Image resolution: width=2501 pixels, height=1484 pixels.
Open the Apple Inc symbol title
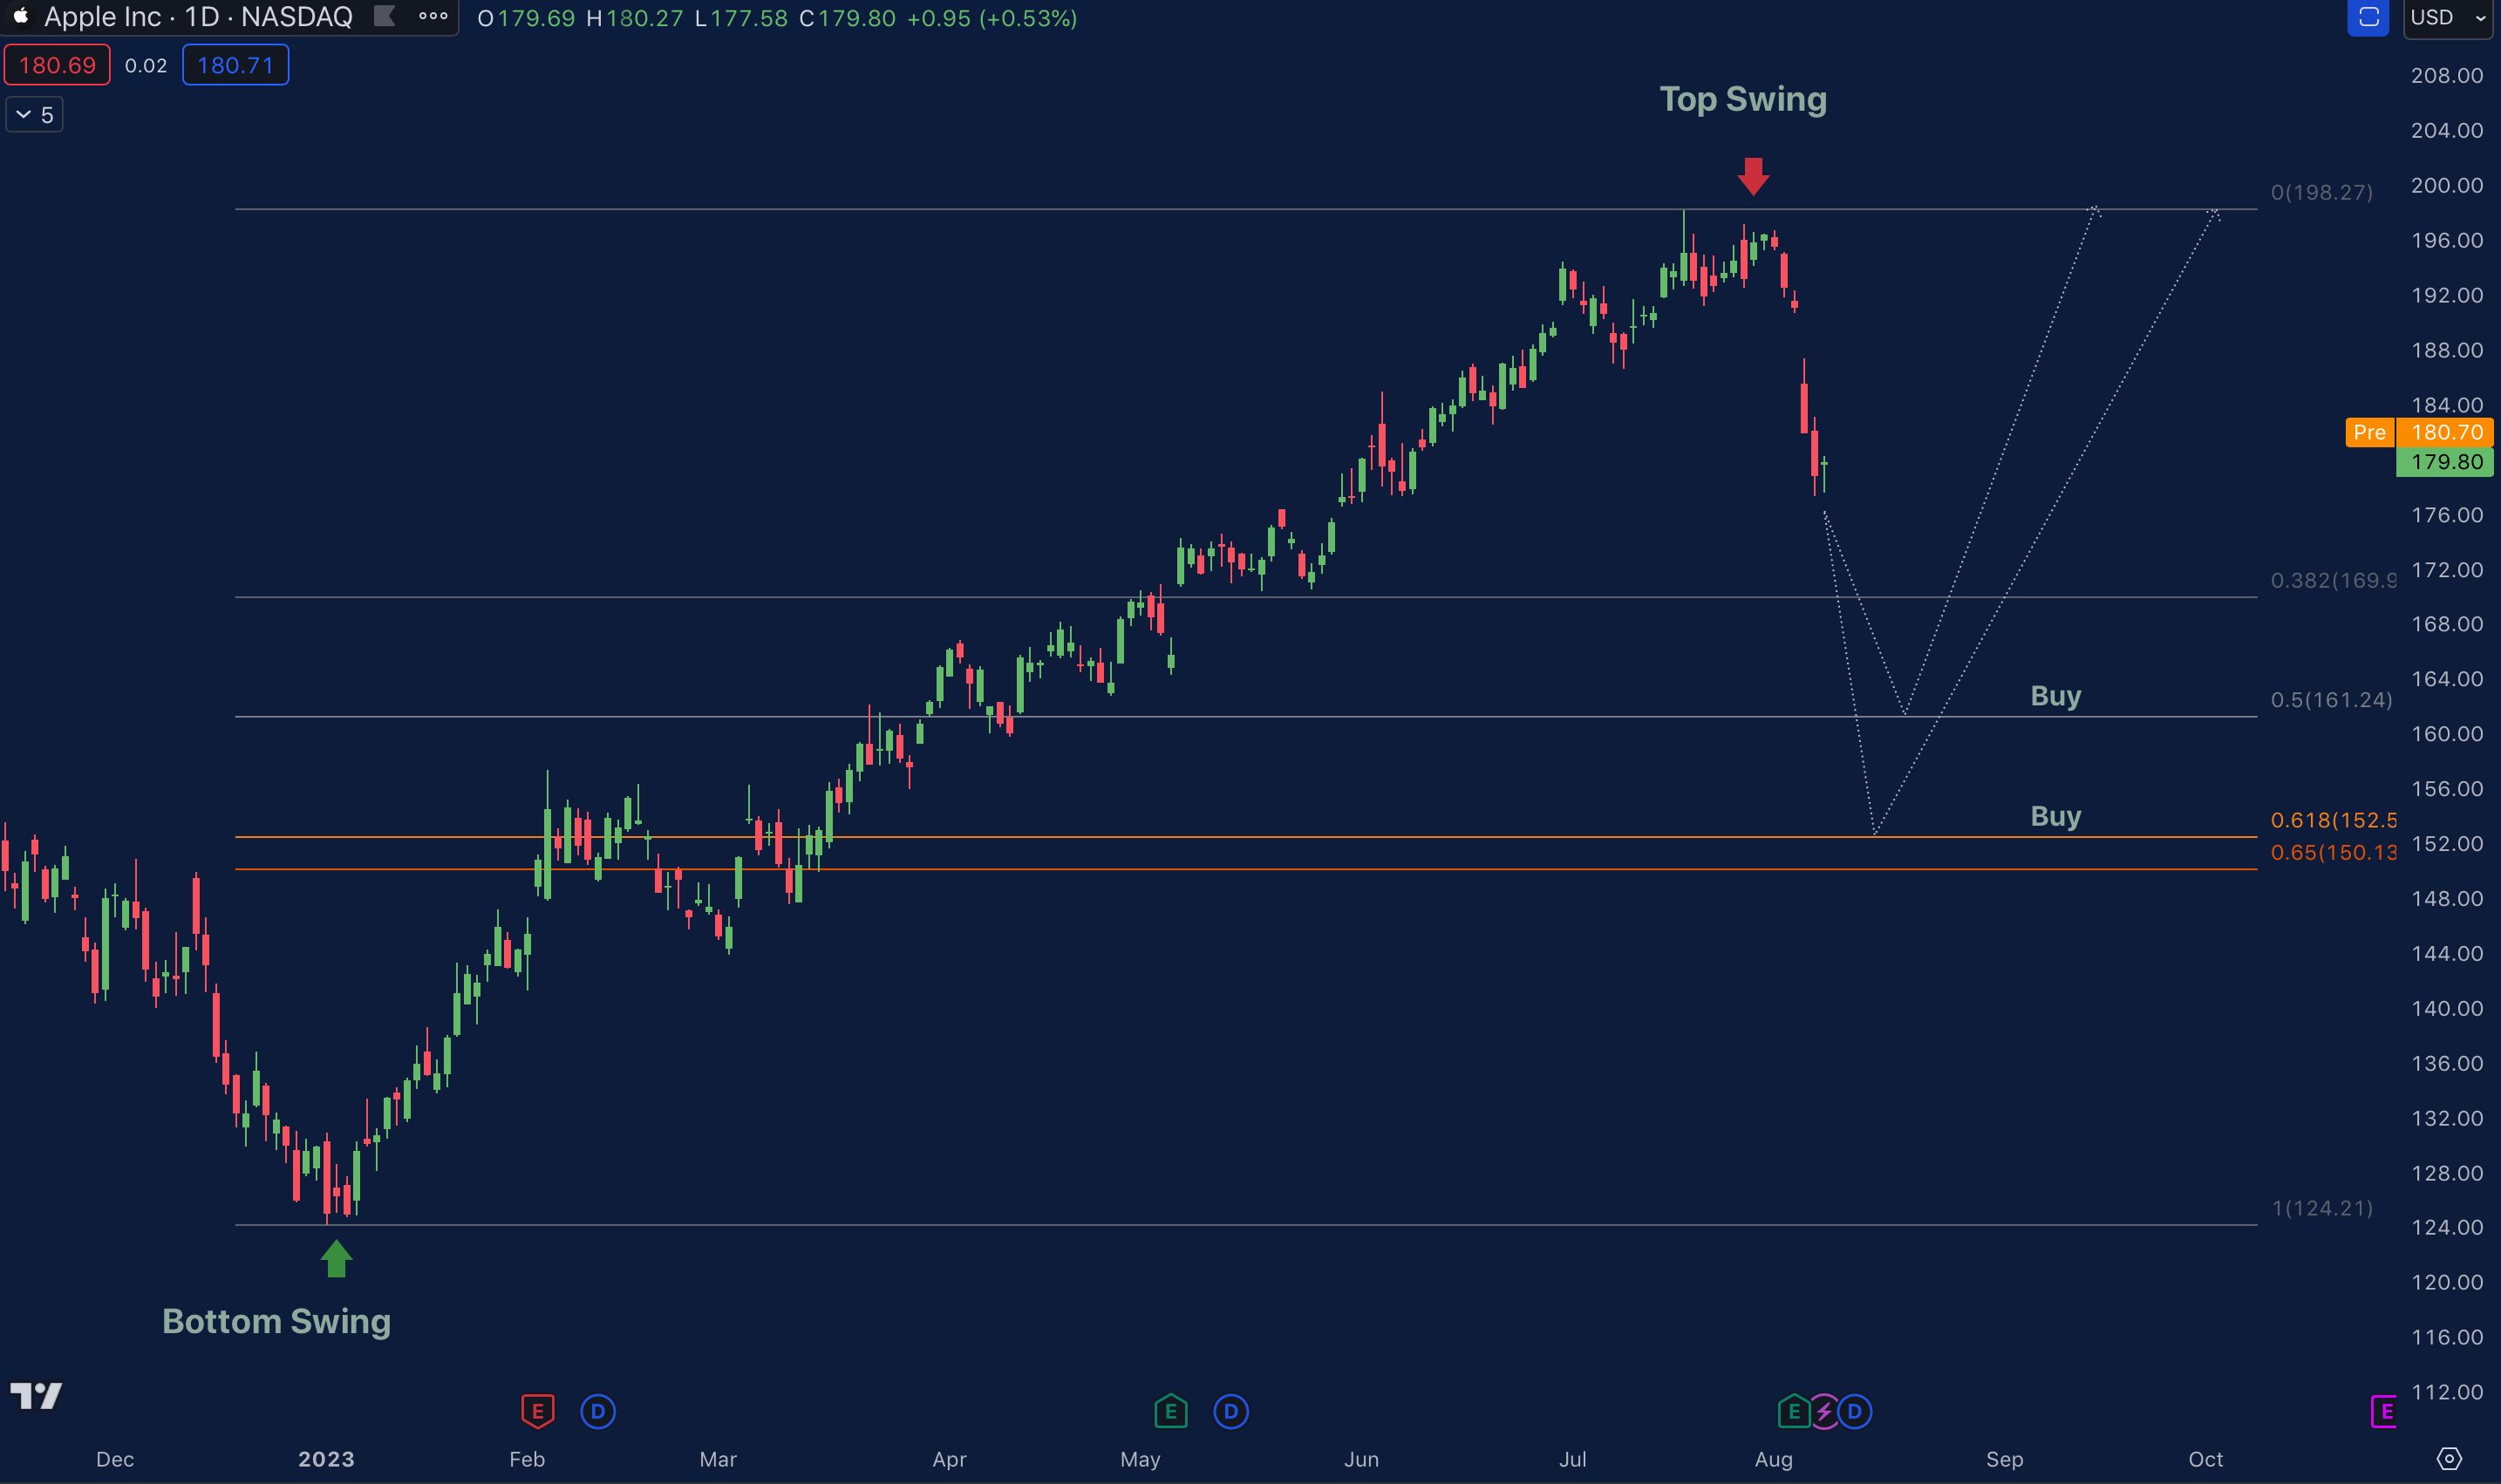(198, 17)
